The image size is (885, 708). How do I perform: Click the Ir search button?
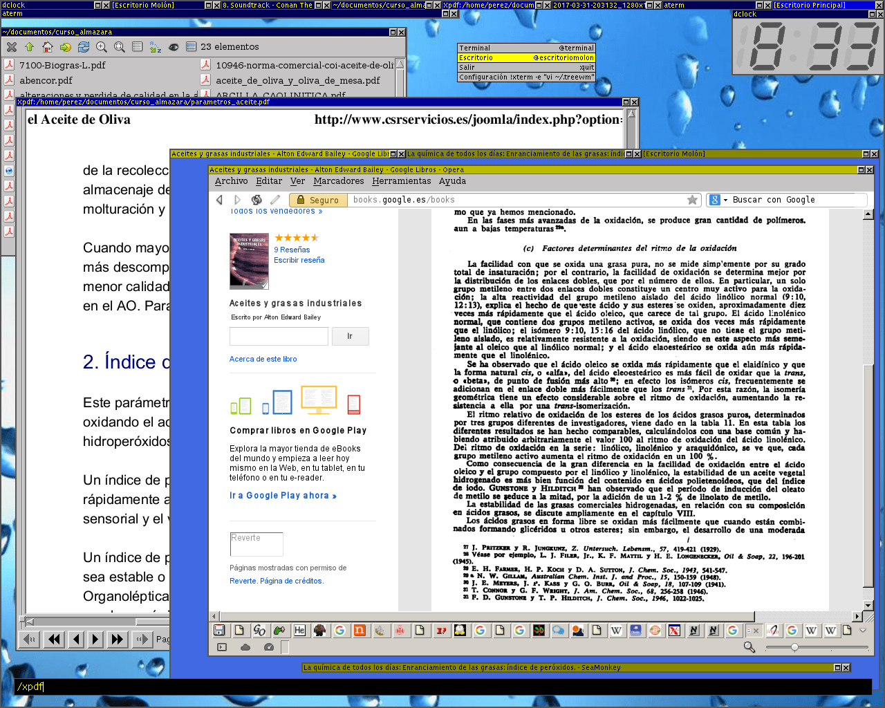point(350,336)
